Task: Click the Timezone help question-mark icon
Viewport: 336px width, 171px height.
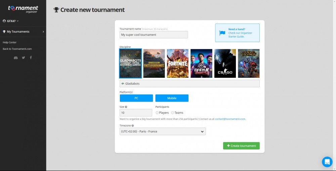Action: click(133, 126)
